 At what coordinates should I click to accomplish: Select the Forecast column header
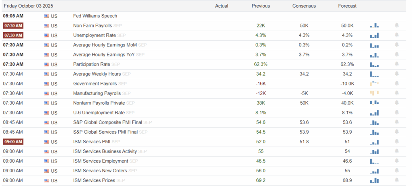[347, 6]
